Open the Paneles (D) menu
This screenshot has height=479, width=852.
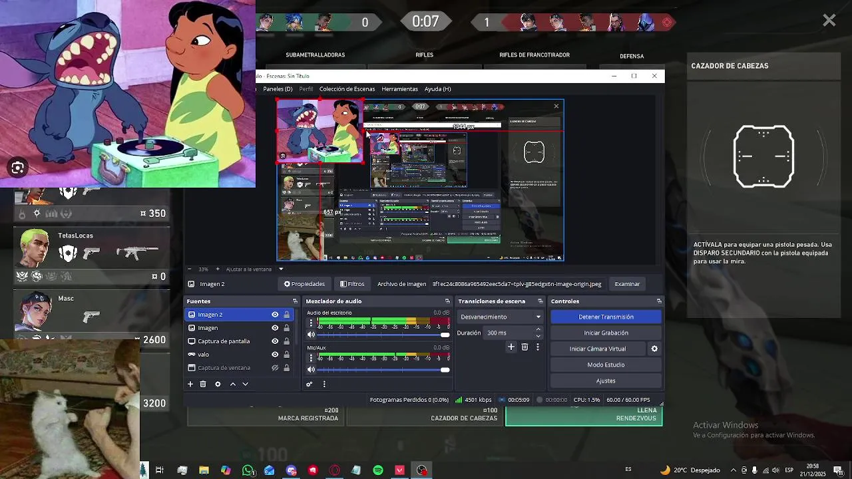[278, 88]
